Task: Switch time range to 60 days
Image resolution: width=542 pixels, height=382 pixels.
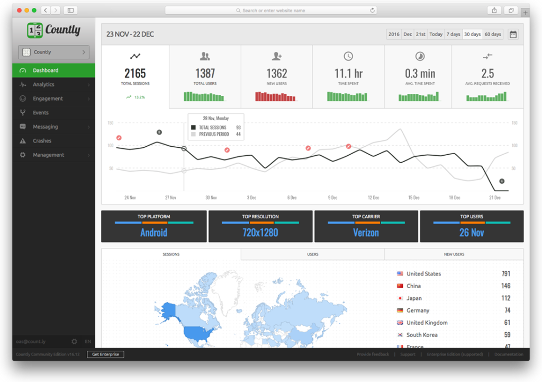Action: [492, 34]
